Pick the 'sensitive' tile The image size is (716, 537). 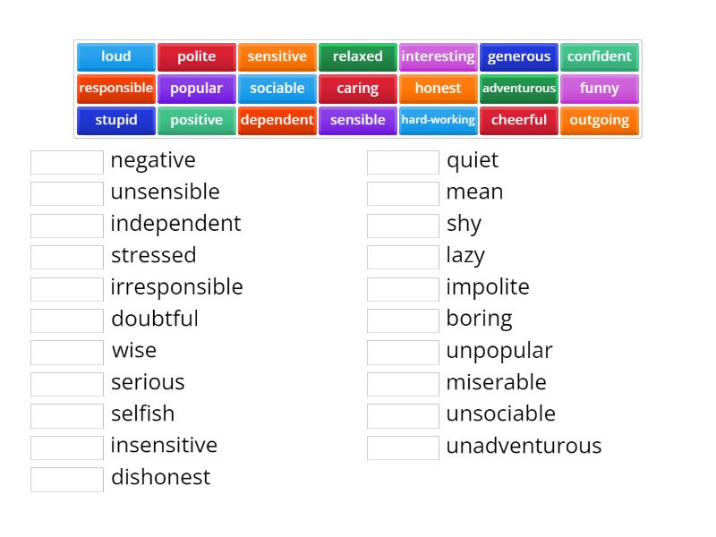pyautogui.click(x=277, y=56)
